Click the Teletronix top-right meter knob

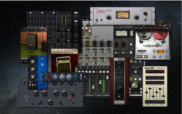pos(145,13)
